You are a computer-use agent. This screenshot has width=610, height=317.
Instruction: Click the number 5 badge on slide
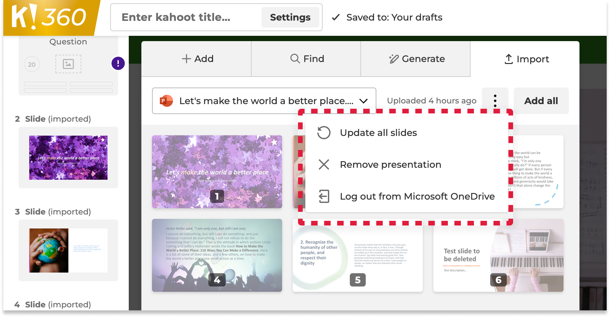(358, 280)
